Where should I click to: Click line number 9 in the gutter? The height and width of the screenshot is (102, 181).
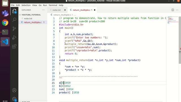tap(54, 44)
